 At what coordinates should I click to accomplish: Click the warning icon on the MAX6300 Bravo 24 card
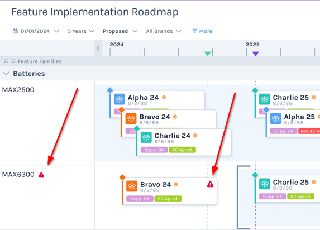coord(210,184)
